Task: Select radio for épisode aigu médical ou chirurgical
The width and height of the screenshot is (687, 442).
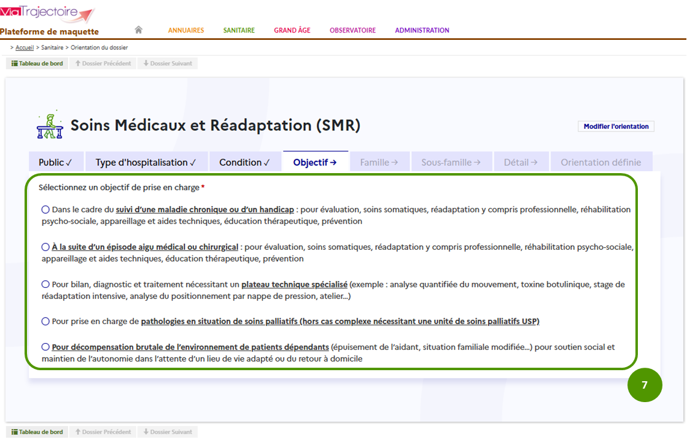Action: point(45,247)
